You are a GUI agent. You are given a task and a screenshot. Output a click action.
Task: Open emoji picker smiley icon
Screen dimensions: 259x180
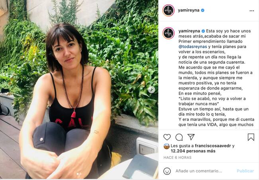click(x=167, y=171)
